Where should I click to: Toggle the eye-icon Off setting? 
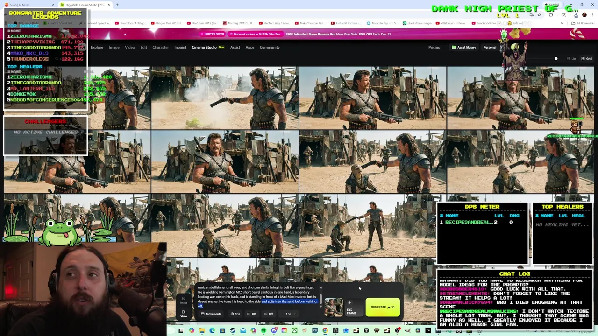coord(268,314)
